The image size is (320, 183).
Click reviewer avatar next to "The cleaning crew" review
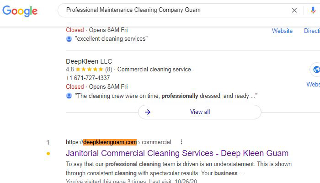[x=69, y=96]
